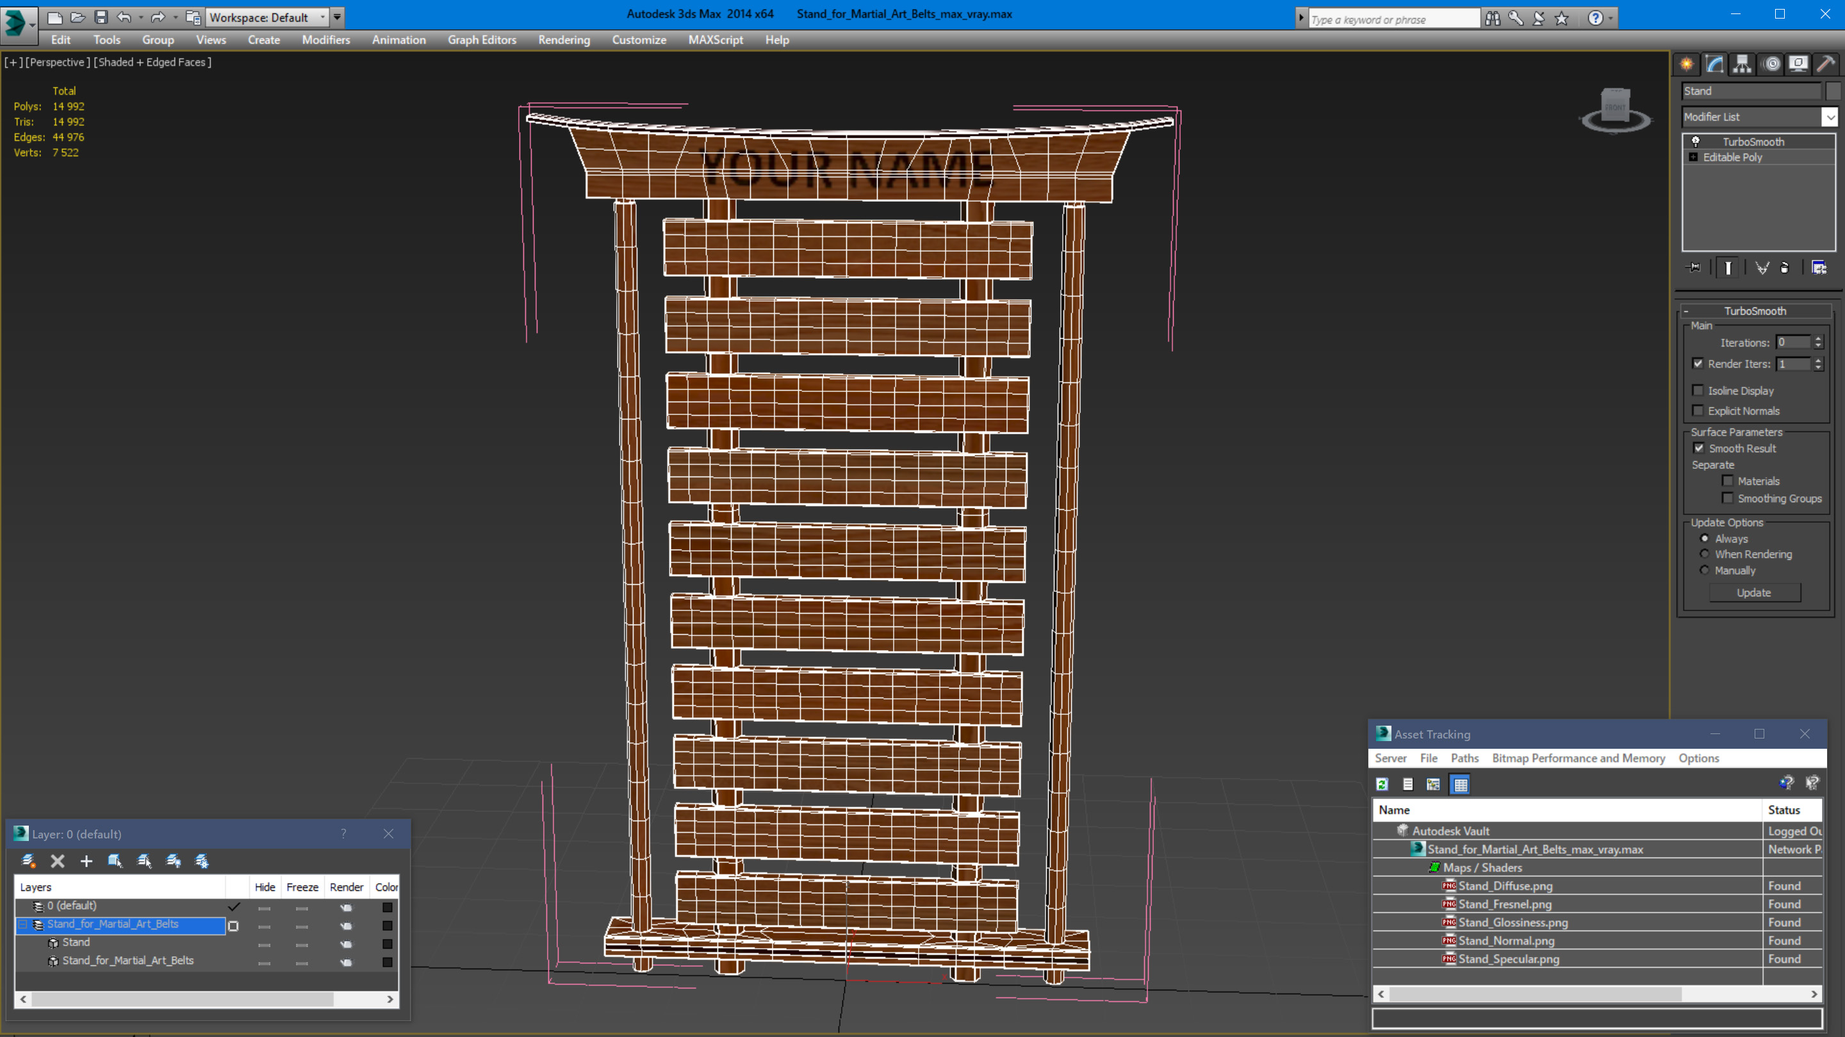This screenshot has width=1845, height=1037.
Task: Open the Help icon dropdown arrow
Action: 1611,19
